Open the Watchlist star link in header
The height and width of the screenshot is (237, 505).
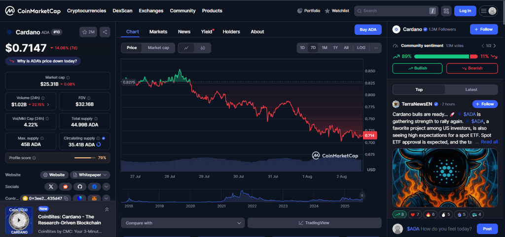tap(337, 11)
